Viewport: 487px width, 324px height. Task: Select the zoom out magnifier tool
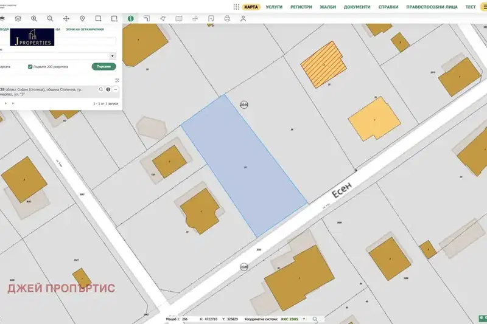pos(50,19)
